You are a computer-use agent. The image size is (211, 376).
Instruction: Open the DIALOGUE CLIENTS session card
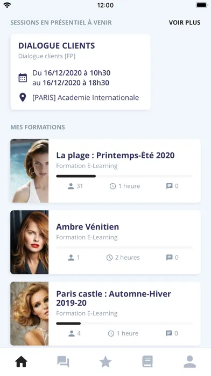[80, 72]
